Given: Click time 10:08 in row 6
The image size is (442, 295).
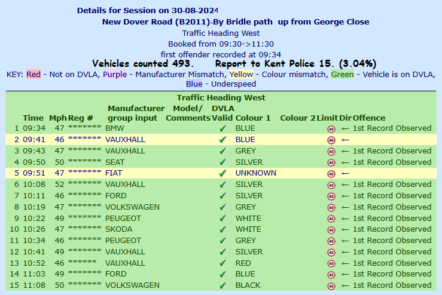Looking at the screenshot, I should pyautogui.click(x=34, y=185).
